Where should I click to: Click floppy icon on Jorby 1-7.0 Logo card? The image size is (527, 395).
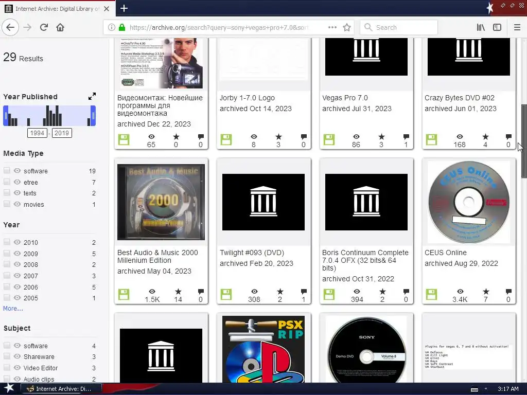point(226,140)
